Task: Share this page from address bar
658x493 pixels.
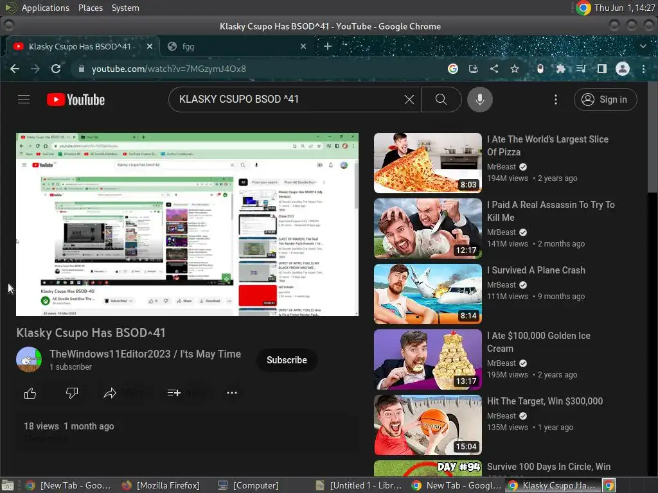Action: [x=494, y=69]
